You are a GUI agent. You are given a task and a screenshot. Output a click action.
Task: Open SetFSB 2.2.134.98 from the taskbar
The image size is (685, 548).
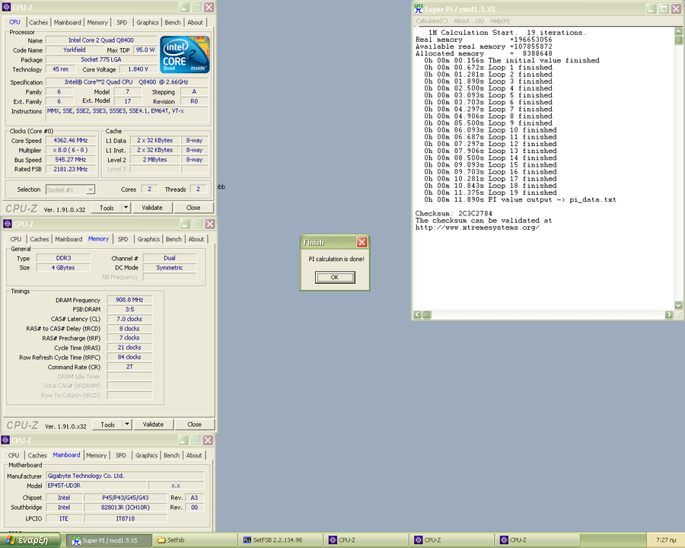(x=281, y=540)
